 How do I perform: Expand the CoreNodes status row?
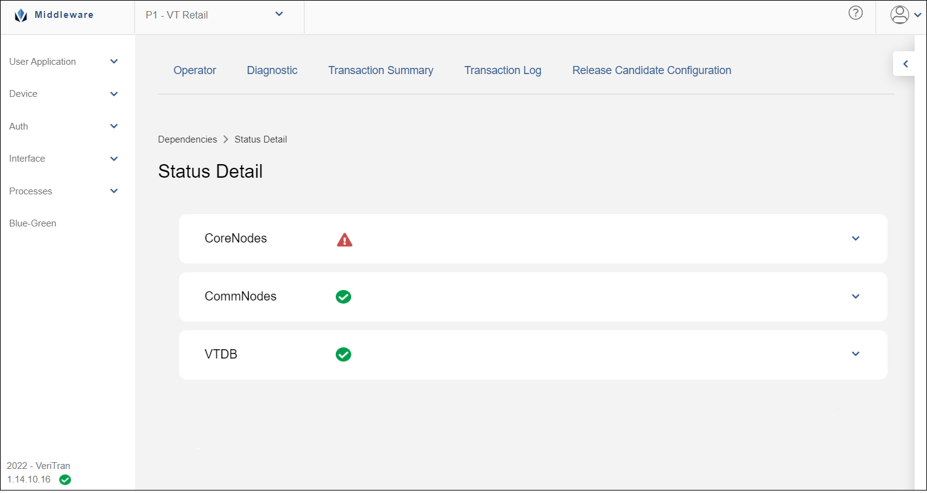point(855,239)
